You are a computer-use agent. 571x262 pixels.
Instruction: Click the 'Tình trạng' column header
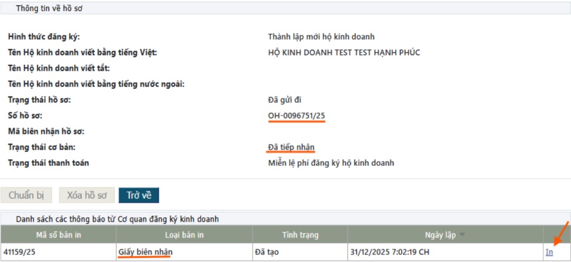(x=300, y=235)
